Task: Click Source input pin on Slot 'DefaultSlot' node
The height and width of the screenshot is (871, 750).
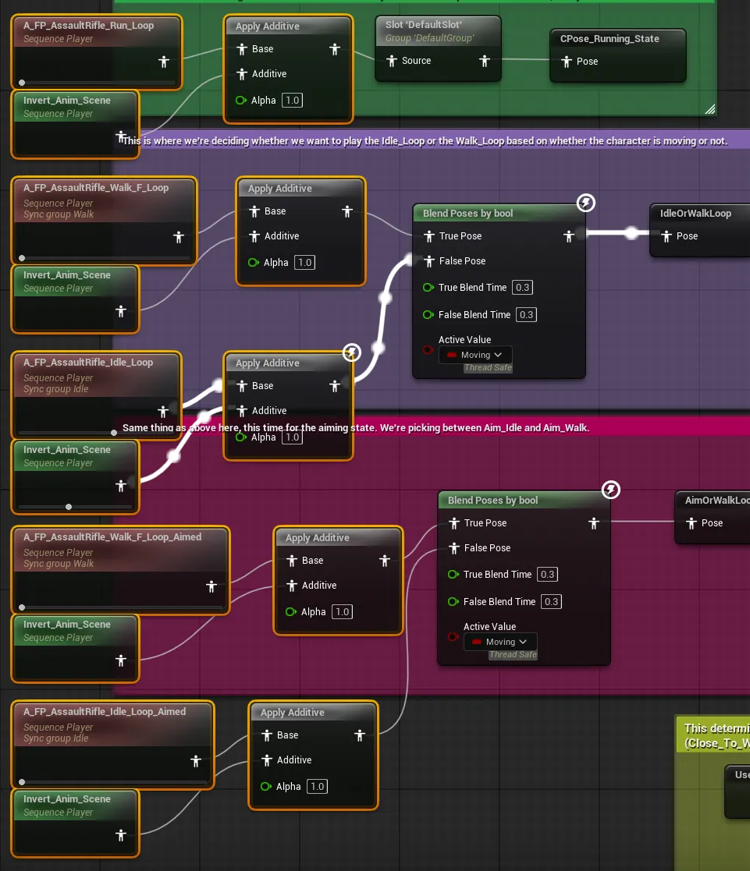Action: 392,61
